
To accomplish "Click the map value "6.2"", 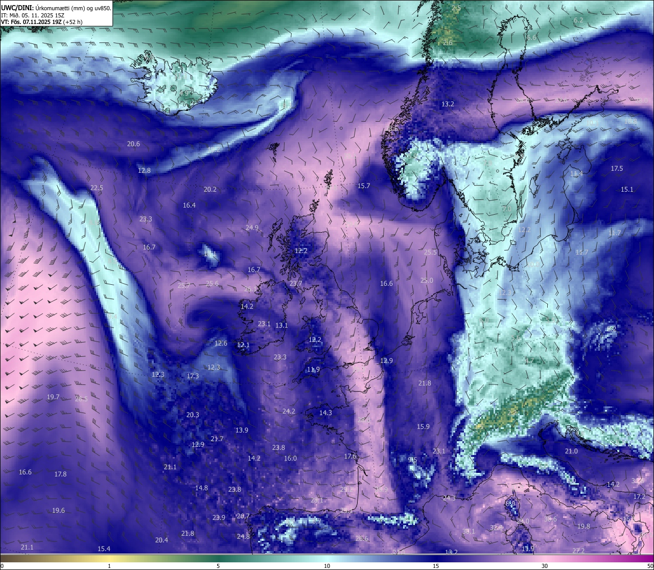I will (578, 20).
